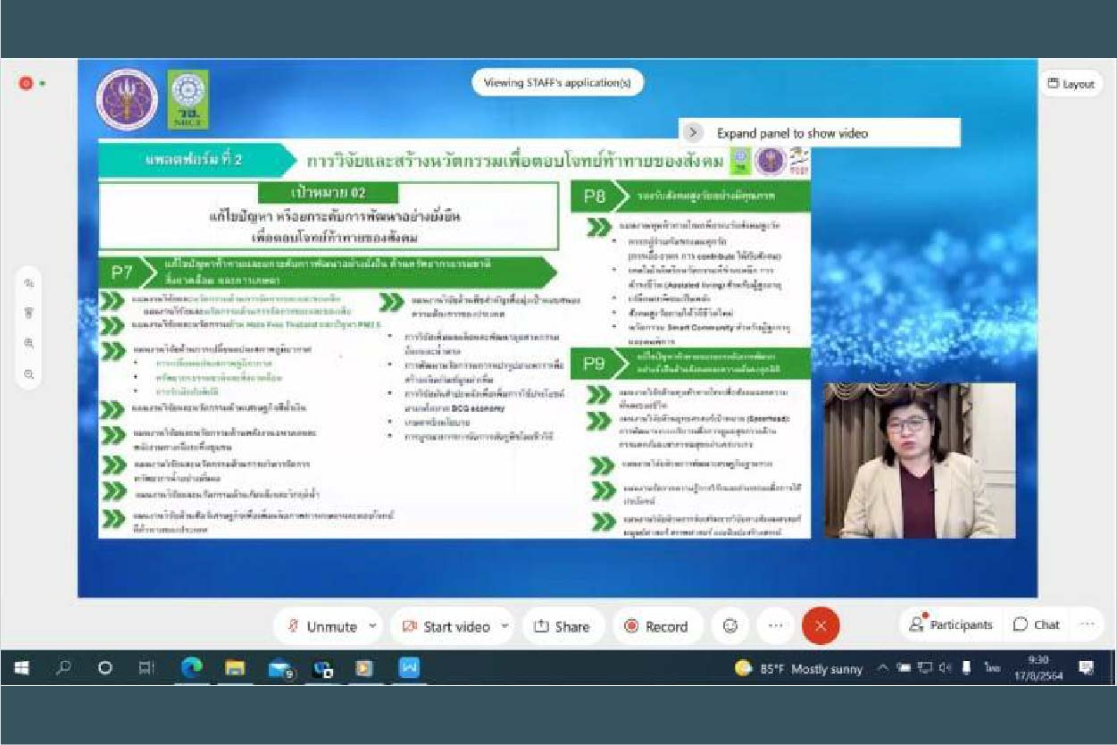Open the Chat panel
This screenshot has width=1117, height=745.
click(1037, 624)
